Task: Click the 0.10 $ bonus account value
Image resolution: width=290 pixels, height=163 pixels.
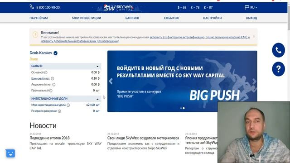Action: coord(95,78)
